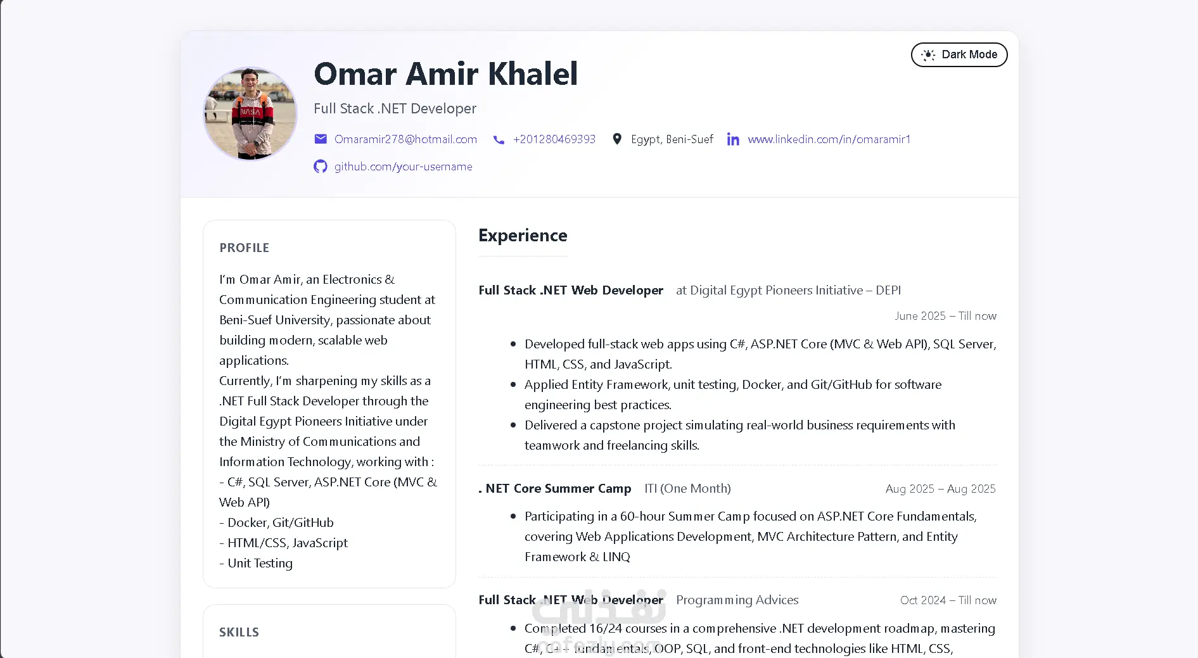The height and width of the screenshot is (658, 1198).
Task: Click the Full Stack .NET Developer subtitle
Action: [x=395, y=108]
